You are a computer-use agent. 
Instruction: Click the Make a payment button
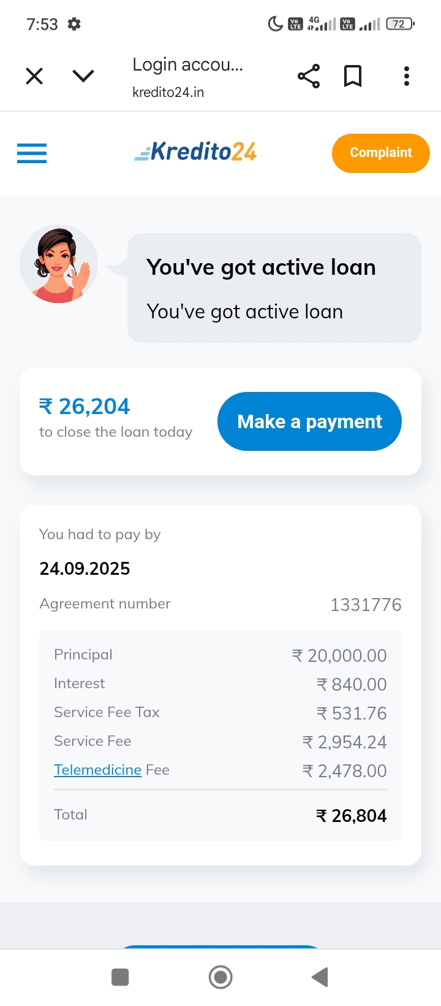tap(309, 421)
